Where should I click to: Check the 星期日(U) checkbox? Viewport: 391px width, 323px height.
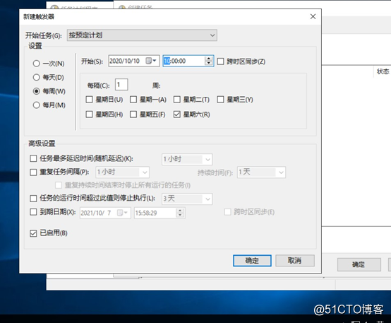coord(89,100)
